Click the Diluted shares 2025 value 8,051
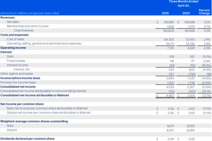Image resolution: width=212 pixels, height=141 pixels. pyautogui.click(x=170, y=130)
